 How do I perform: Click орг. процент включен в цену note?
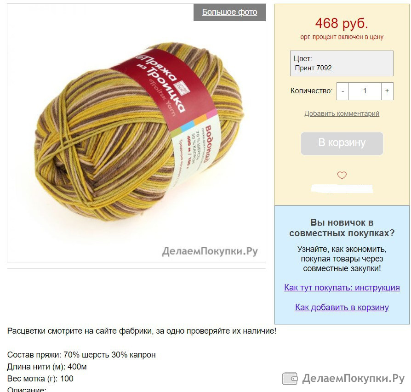tap(342, 37)
